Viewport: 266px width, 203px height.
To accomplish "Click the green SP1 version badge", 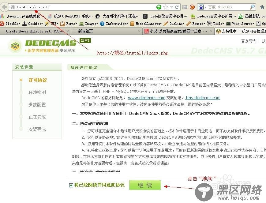I will [x=85, y=40].
